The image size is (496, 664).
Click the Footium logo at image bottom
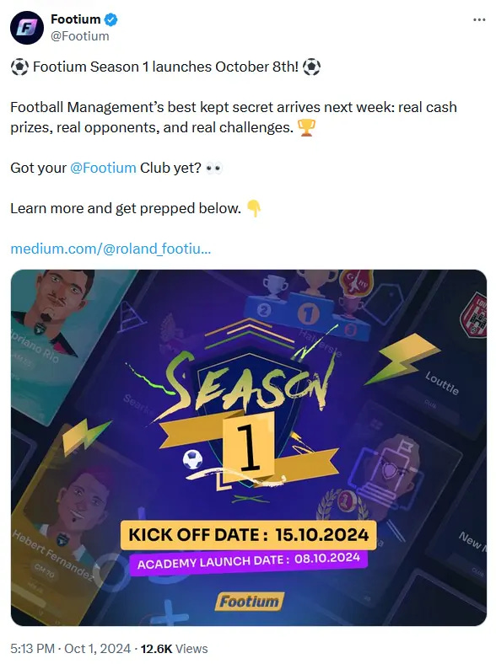[x=249, y=602]
